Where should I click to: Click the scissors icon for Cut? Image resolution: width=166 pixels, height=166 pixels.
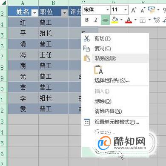(x=87, y=39)
